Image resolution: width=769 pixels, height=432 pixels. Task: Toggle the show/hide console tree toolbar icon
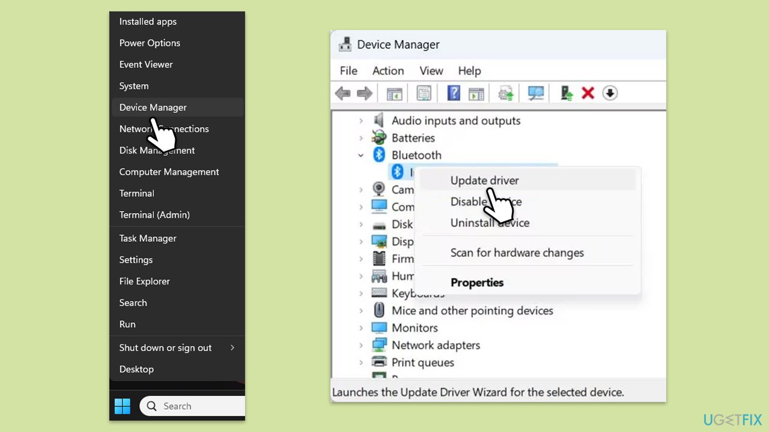pyautogui.click(x=394, y=93)
